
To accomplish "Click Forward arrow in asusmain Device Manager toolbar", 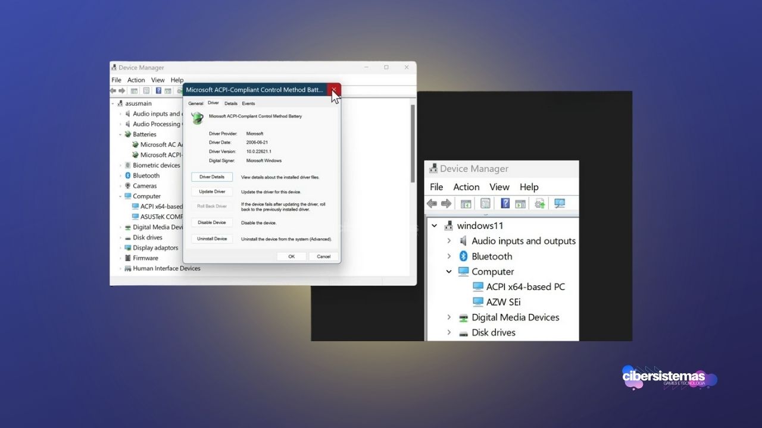I will tap(122, 91).
